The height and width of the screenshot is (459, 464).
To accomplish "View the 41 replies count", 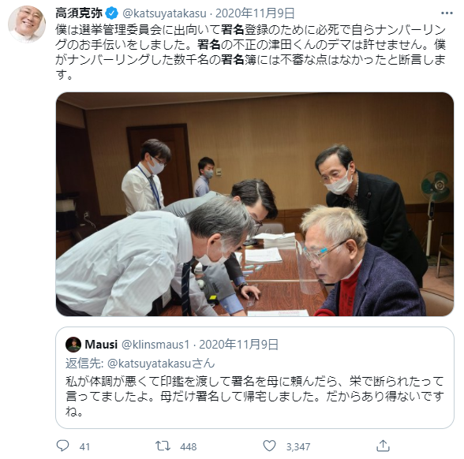I will pyautogui.click(x=84, y=446).
